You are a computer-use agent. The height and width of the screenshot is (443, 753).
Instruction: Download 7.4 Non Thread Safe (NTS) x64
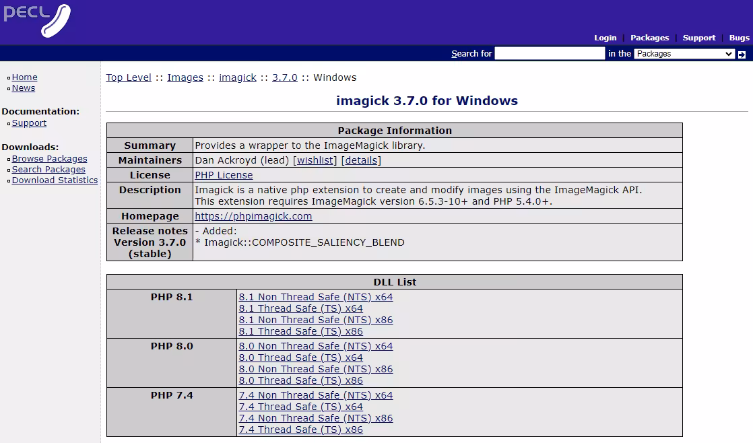click(x=316, y=395)
